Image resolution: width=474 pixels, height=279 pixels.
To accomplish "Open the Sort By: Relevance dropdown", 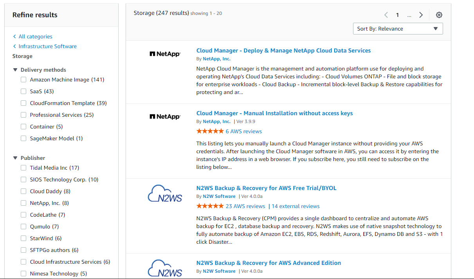I will [398, 29].
